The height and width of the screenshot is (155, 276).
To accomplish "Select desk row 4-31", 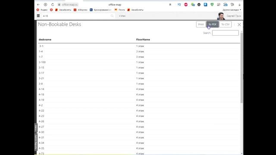I will pyautogui.click(x=139, y=138).
